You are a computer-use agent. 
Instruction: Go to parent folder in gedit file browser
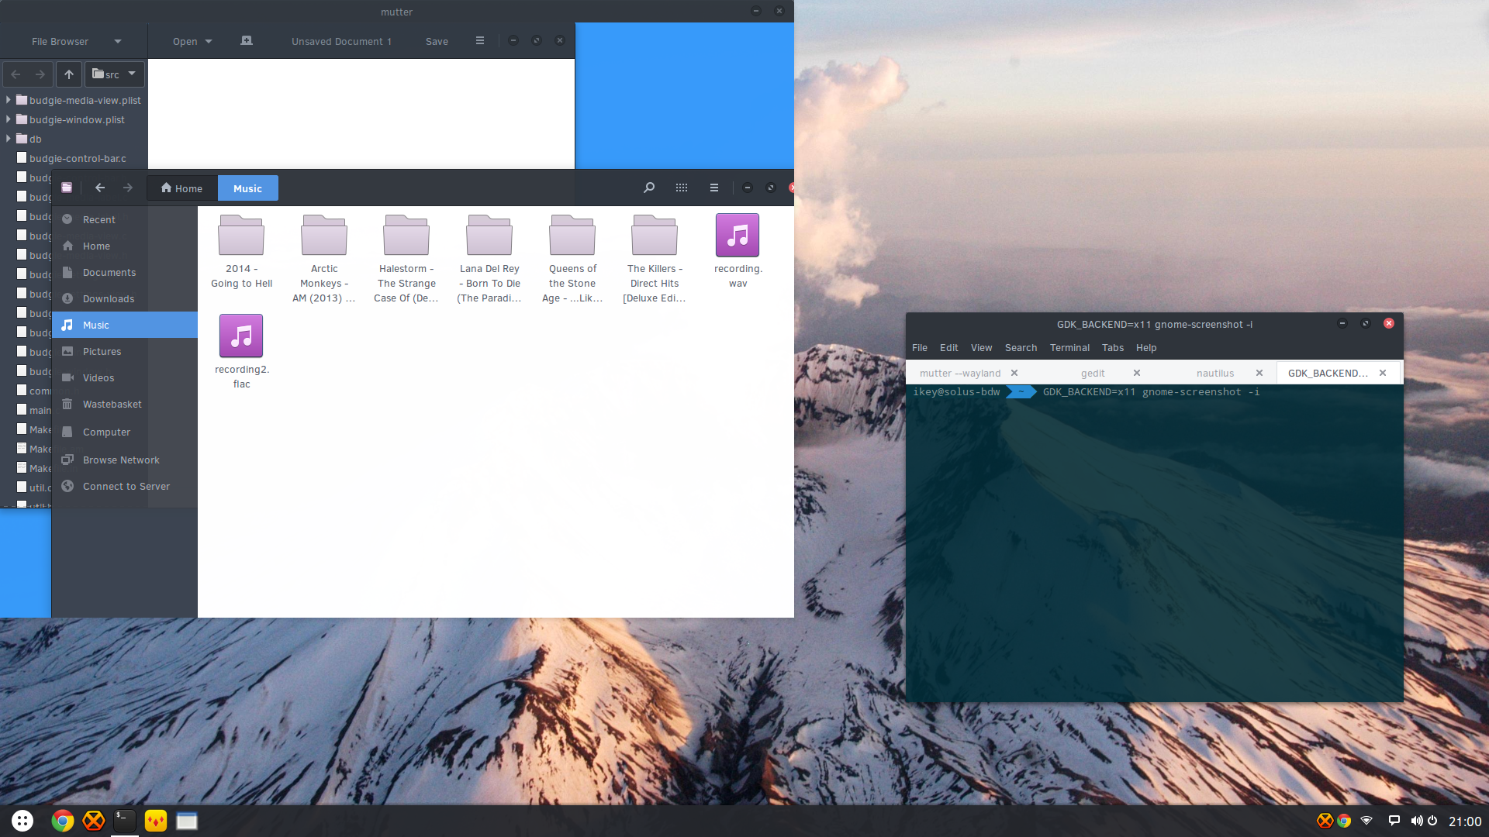click(x=69, y=74)
